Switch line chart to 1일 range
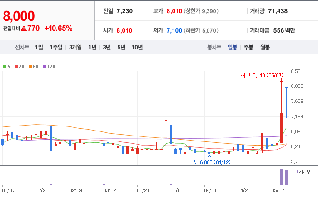318x204 pixels. (39, 47)
